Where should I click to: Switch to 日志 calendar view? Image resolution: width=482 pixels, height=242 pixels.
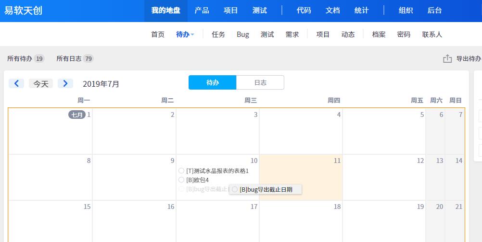pos(260,82)
